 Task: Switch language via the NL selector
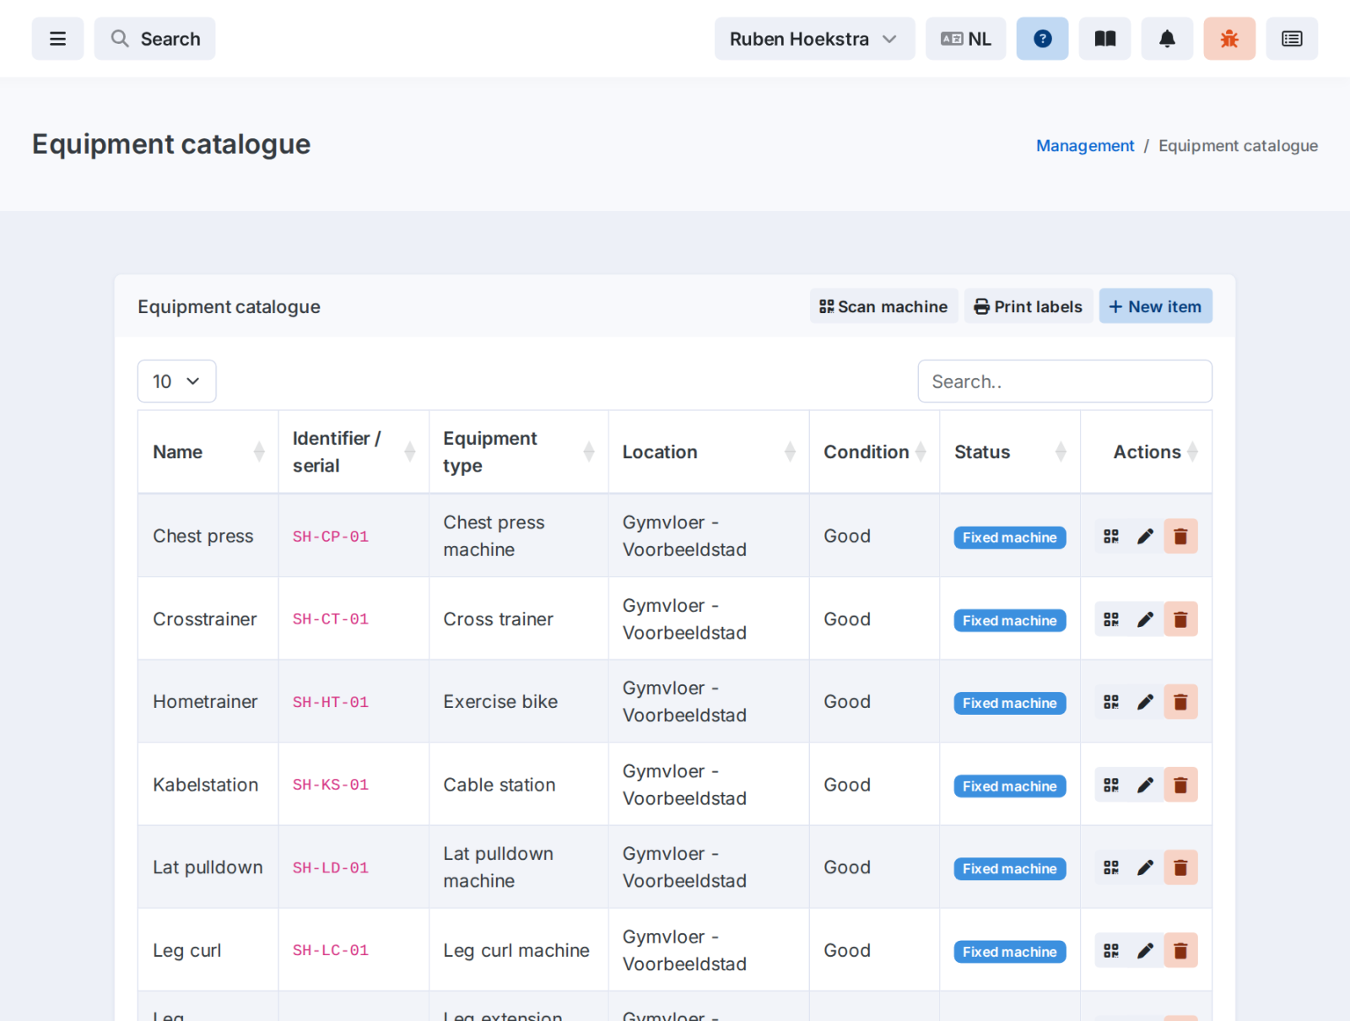point(965,39)
